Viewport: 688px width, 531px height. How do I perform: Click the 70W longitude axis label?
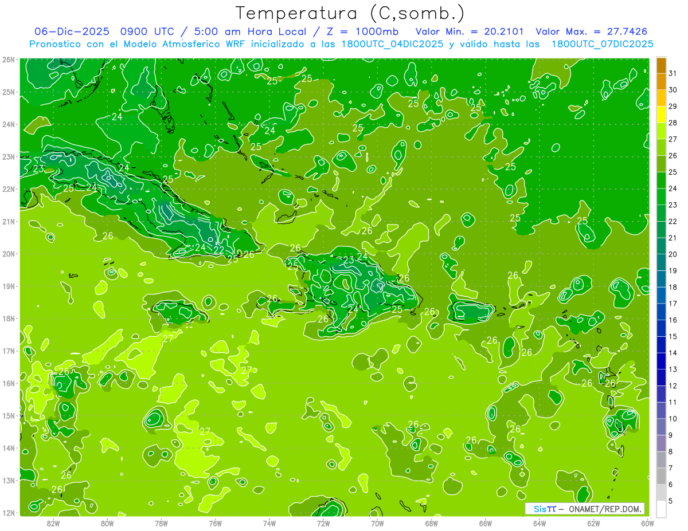[377, 523]
